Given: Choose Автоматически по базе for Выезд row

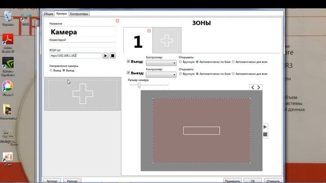Looking at the screenshot, I should point(197,74).
